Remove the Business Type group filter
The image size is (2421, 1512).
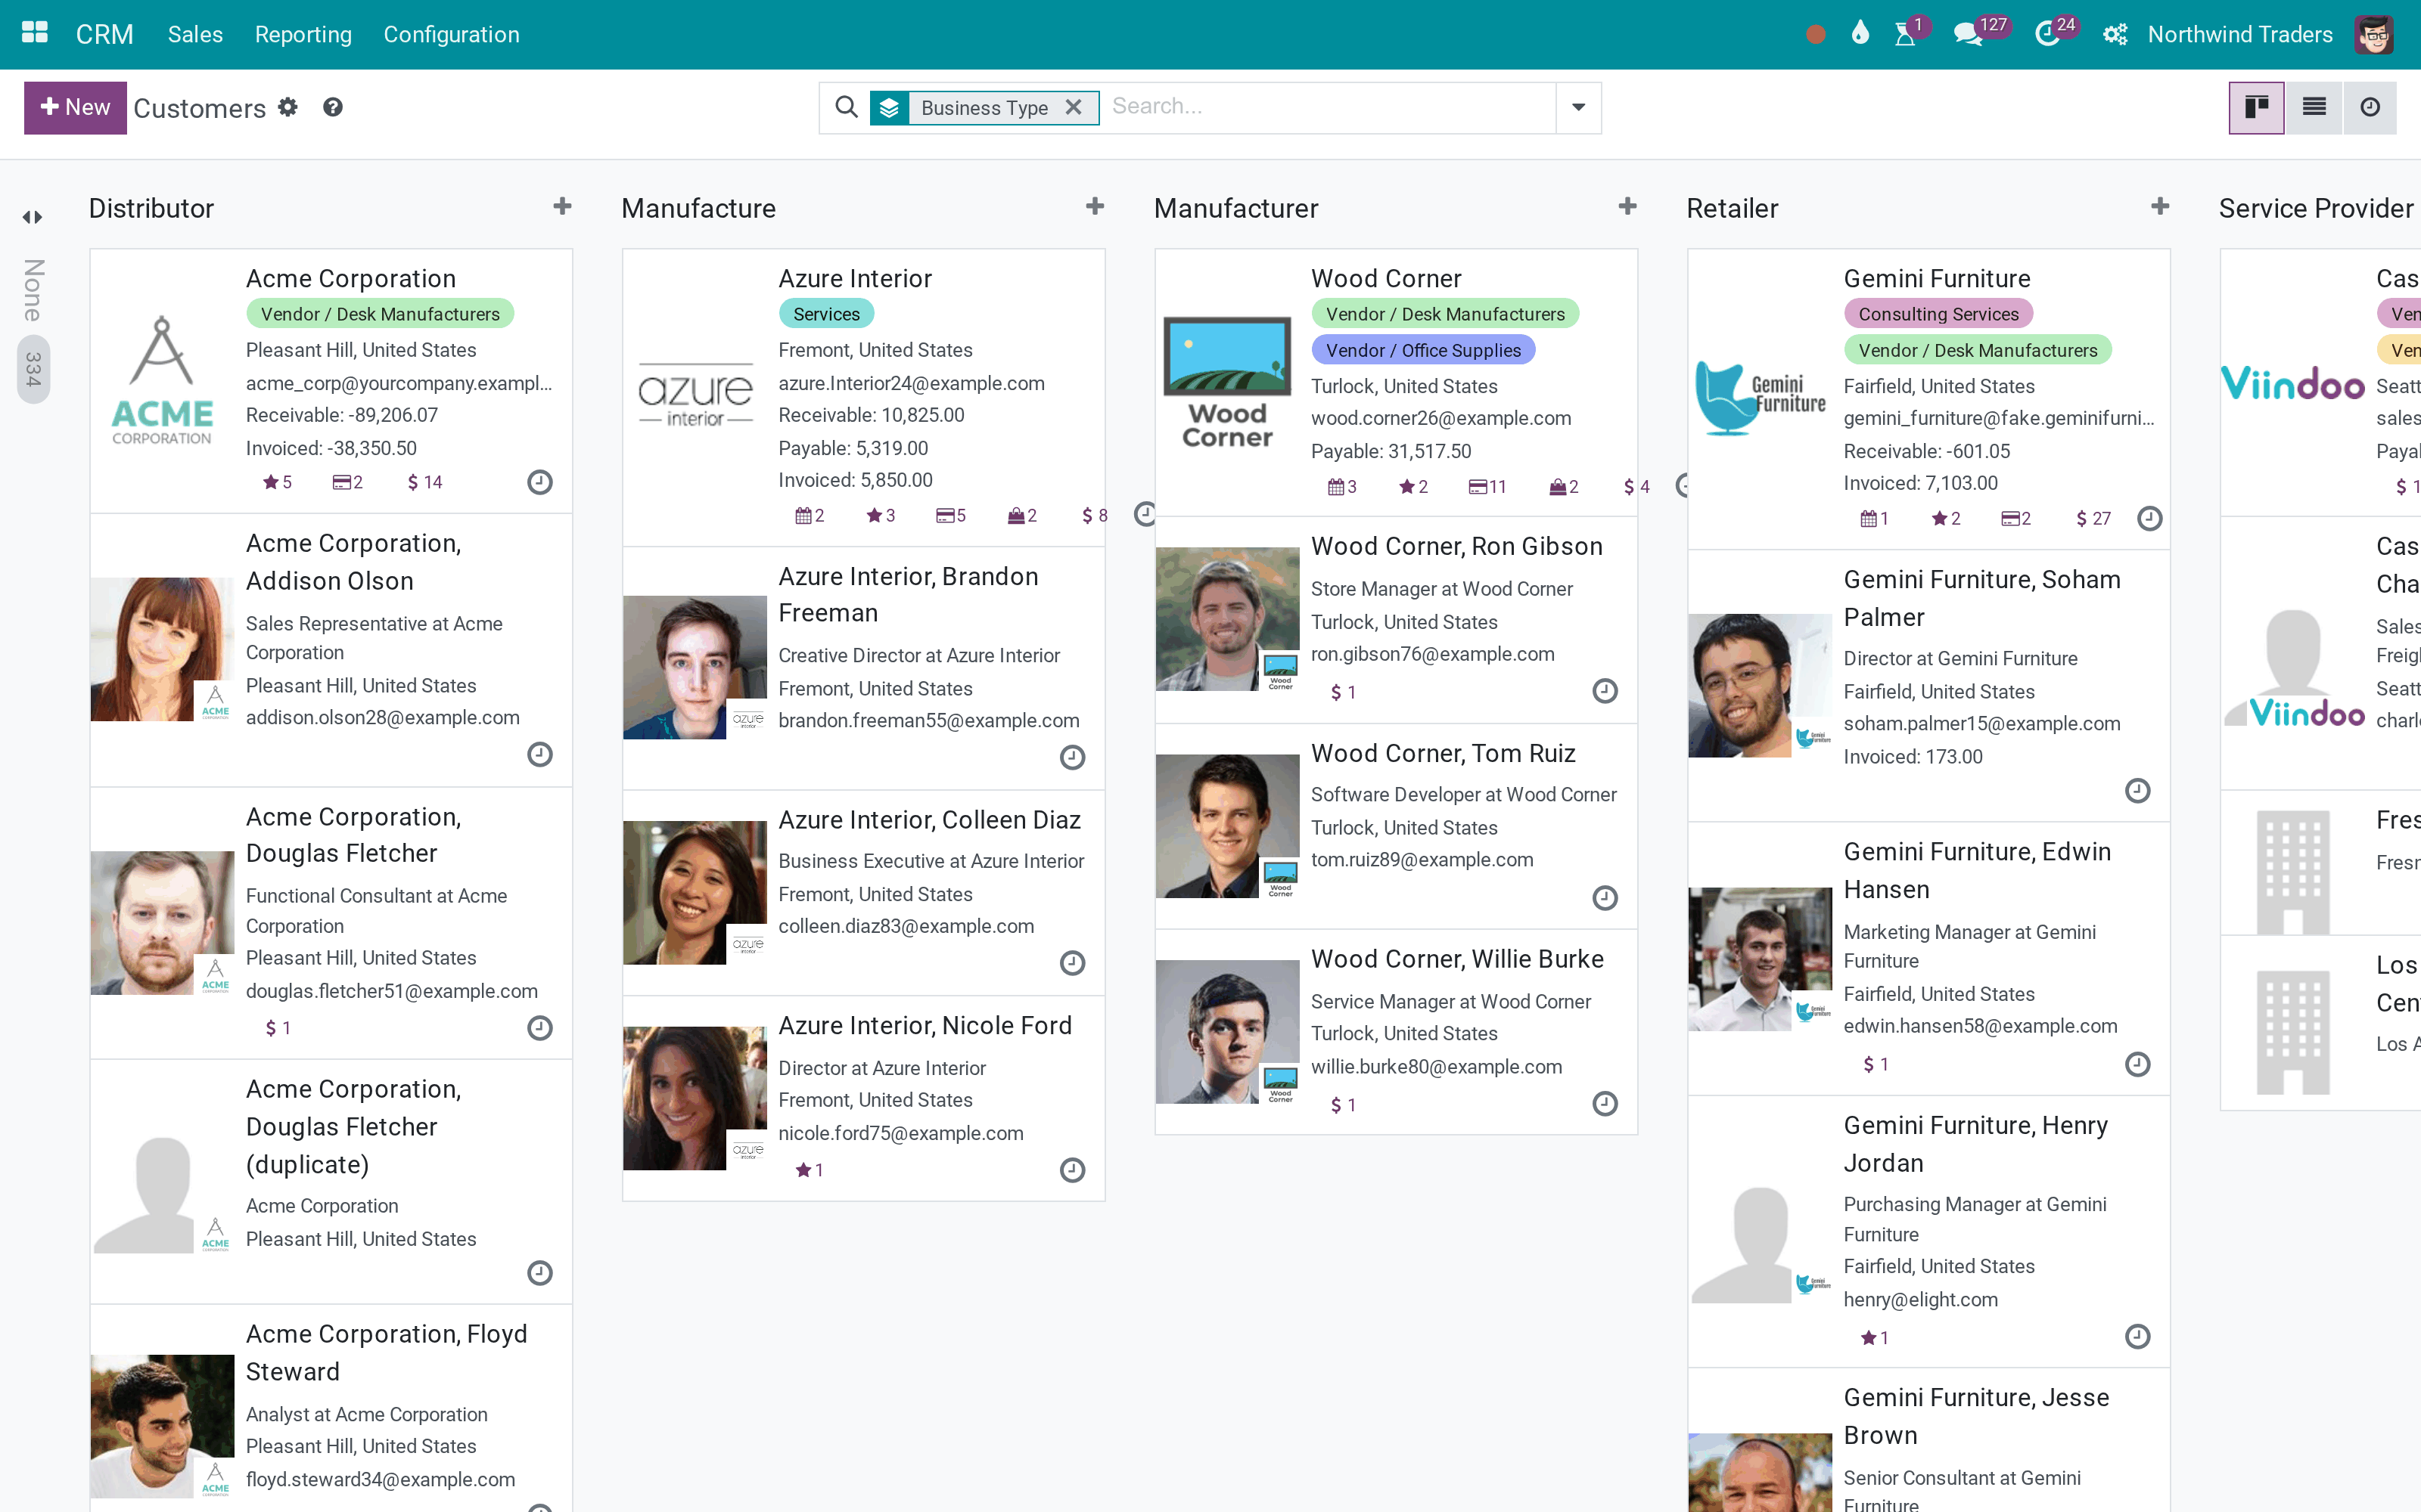[1074, 107]
